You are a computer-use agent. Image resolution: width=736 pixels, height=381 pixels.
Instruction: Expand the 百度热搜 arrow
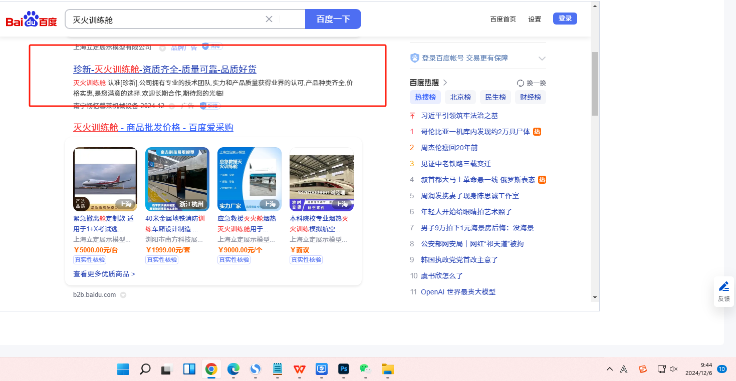[x=445, y=83]
